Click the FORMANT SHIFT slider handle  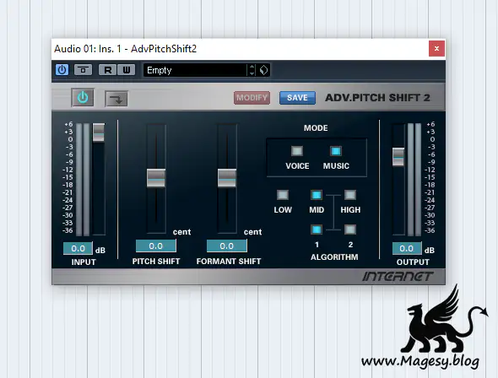(x=227, y=178)
